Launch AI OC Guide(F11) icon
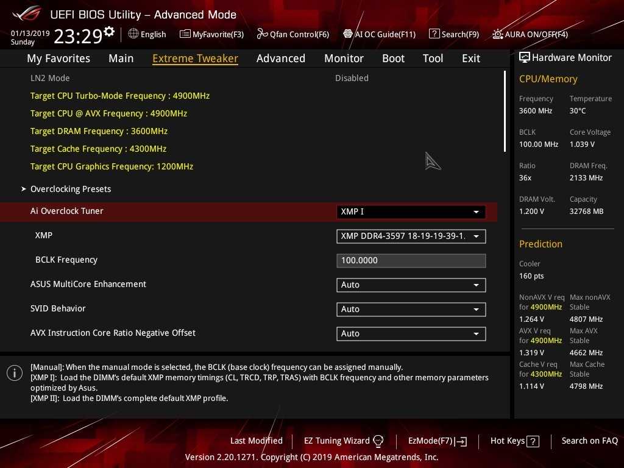The height and width of the screenshot is (468, 624). [348, 34]
